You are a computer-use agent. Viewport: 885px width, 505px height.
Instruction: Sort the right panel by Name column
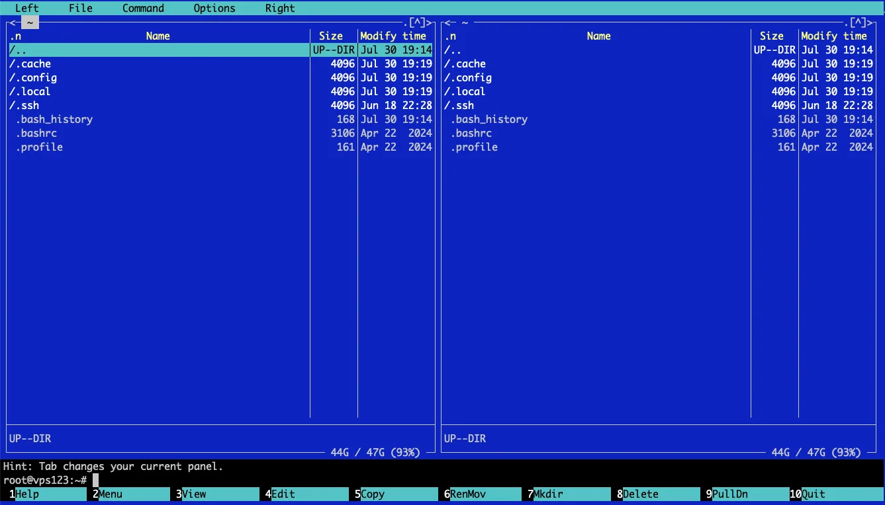pyautogui.click(x=599, y=36)
